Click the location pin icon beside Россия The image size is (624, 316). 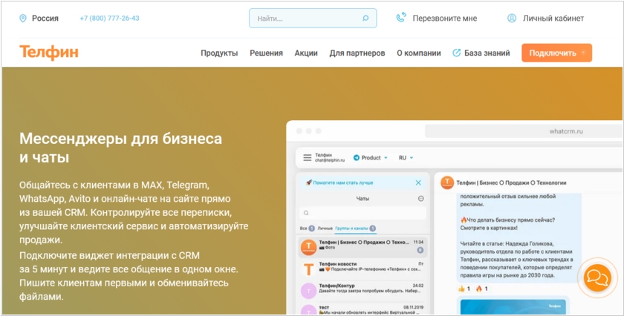(23, 19)
